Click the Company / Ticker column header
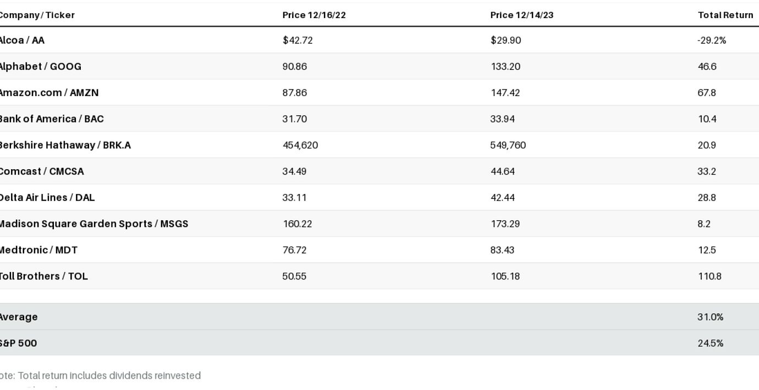Viewport: 759px width, 390px height. 36,15
